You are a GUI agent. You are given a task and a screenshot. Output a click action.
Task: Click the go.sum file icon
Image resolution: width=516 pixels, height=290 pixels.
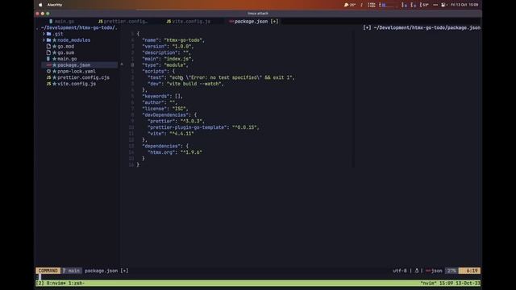point(48,52)
